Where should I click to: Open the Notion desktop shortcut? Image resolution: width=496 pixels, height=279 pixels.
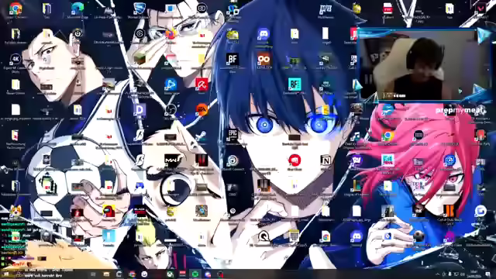click(325, 160)
